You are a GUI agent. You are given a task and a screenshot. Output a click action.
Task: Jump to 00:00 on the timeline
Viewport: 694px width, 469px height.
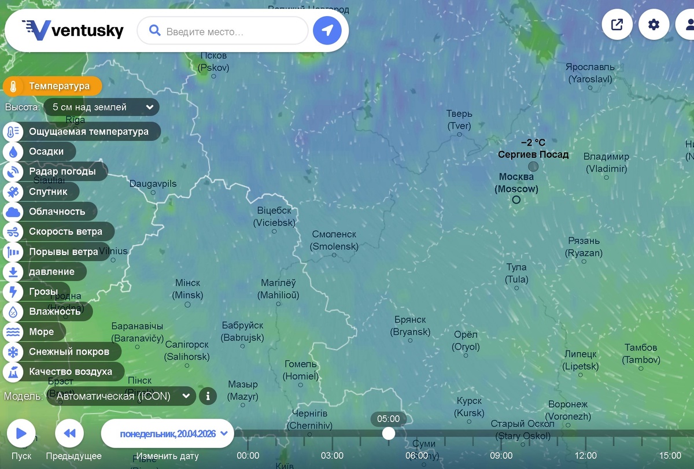tap(248, 456)
